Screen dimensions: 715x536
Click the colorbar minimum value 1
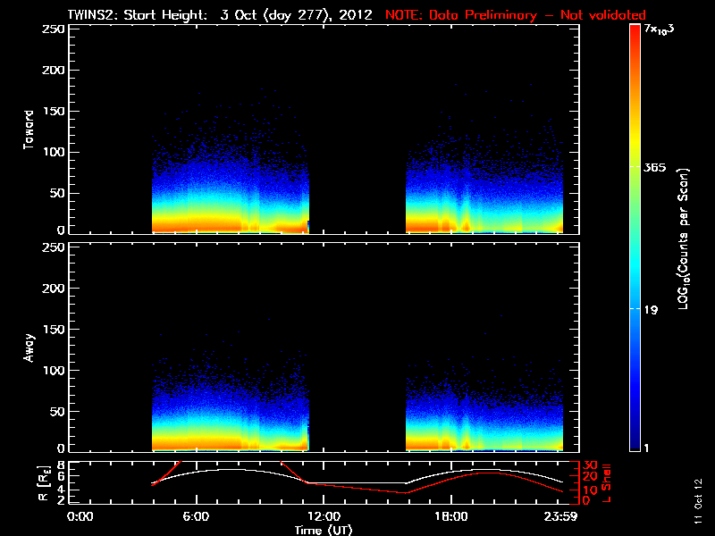tap(646, 448)
